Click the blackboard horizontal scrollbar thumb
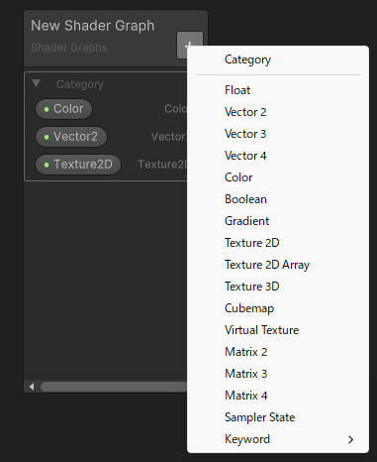 [114, 387]
